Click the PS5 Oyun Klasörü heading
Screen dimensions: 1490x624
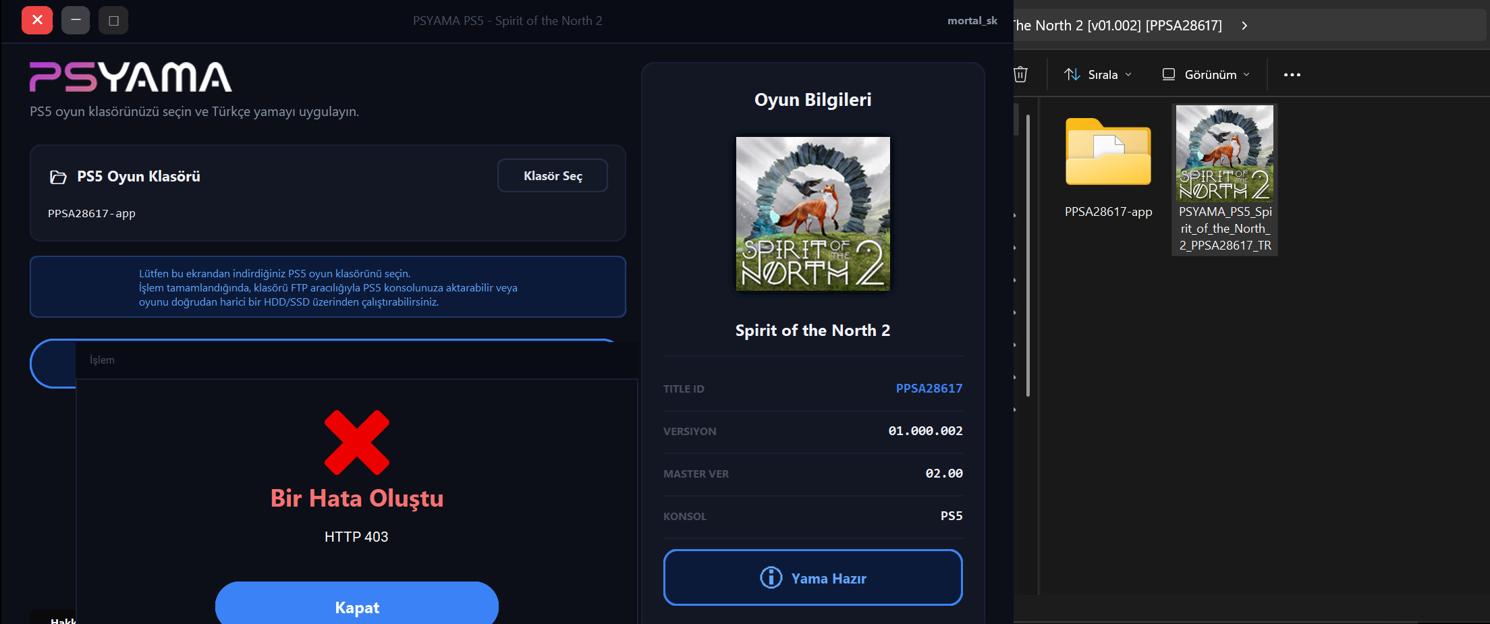click(x=138, y=176)
